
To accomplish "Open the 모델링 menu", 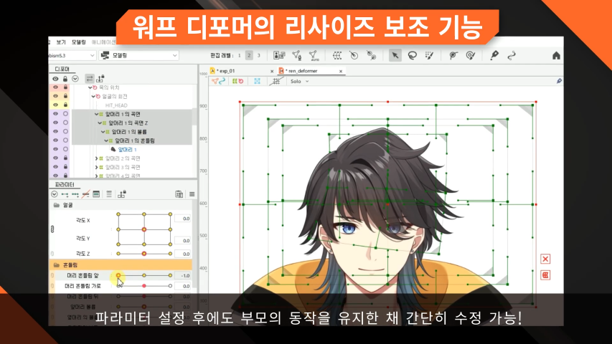I will pyautogui.click(x=78, y=42).
